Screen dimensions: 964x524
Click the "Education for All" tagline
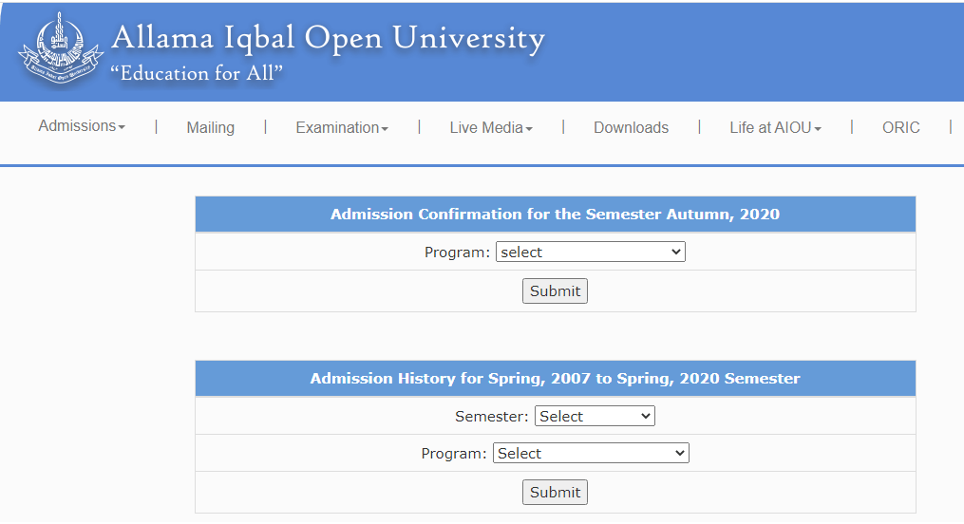196,73
